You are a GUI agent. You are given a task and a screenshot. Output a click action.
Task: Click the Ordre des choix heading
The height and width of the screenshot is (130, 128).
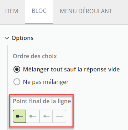tap(35, 56)
